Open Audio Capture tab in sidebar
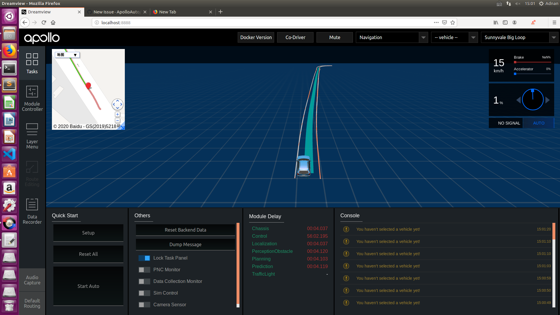The image size is (560, 315). point(32,280)
